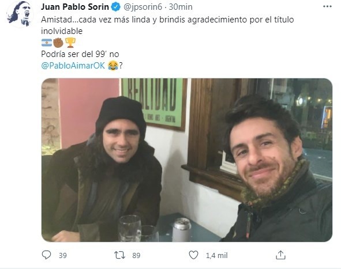Viewport: 341px width, 269px height.
Task: Open the attached photo of two men
Action: tap(187, 160)
